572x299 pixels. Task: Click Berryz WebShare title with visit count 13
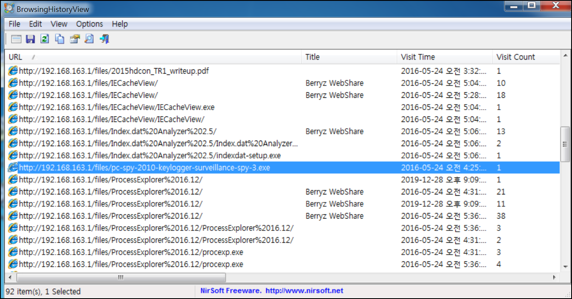point(335,131)
